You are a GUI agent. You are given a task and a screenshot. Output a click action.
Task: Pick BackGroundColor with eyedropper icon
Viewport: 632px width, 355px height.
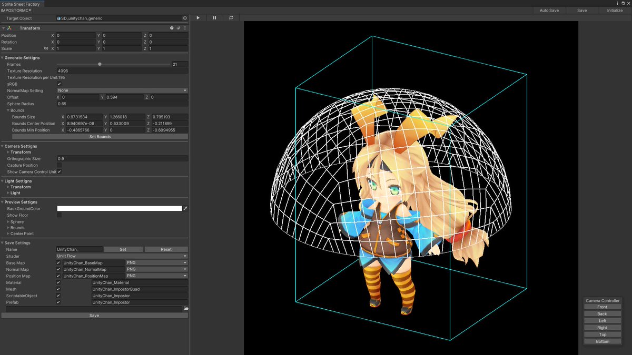(185, 209)
